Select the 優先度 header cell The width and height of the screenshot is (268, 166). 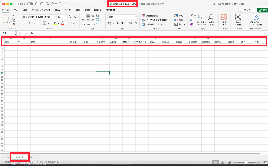pos(116,42)
